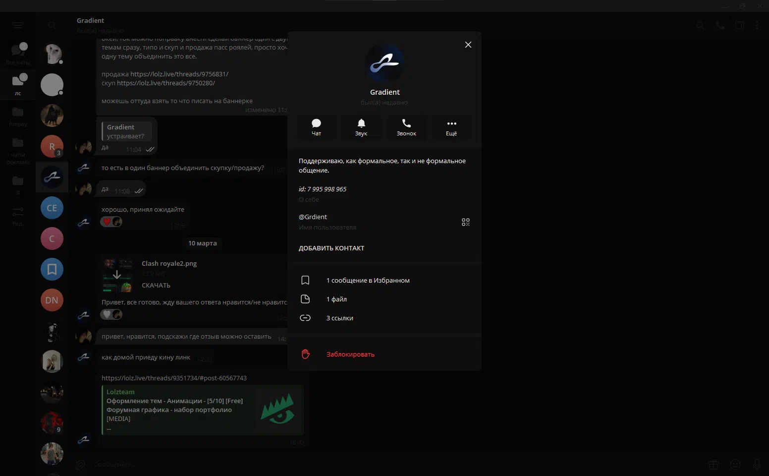Screen dimensions: 769x476
Task: Toggle the heart reaction on 'хорошо, принял ожидайте'
Action: (107, 222)
